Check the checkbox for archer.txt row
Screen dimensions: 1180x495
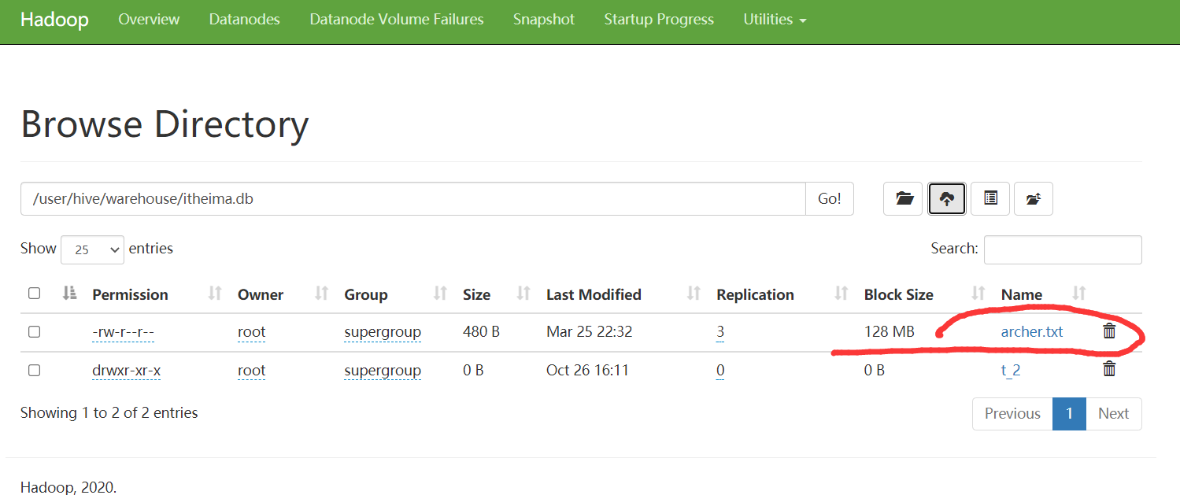tap(34, 332)
